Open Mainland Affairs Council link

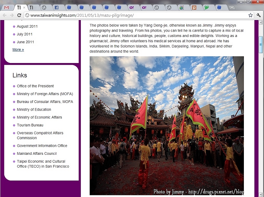37,153
